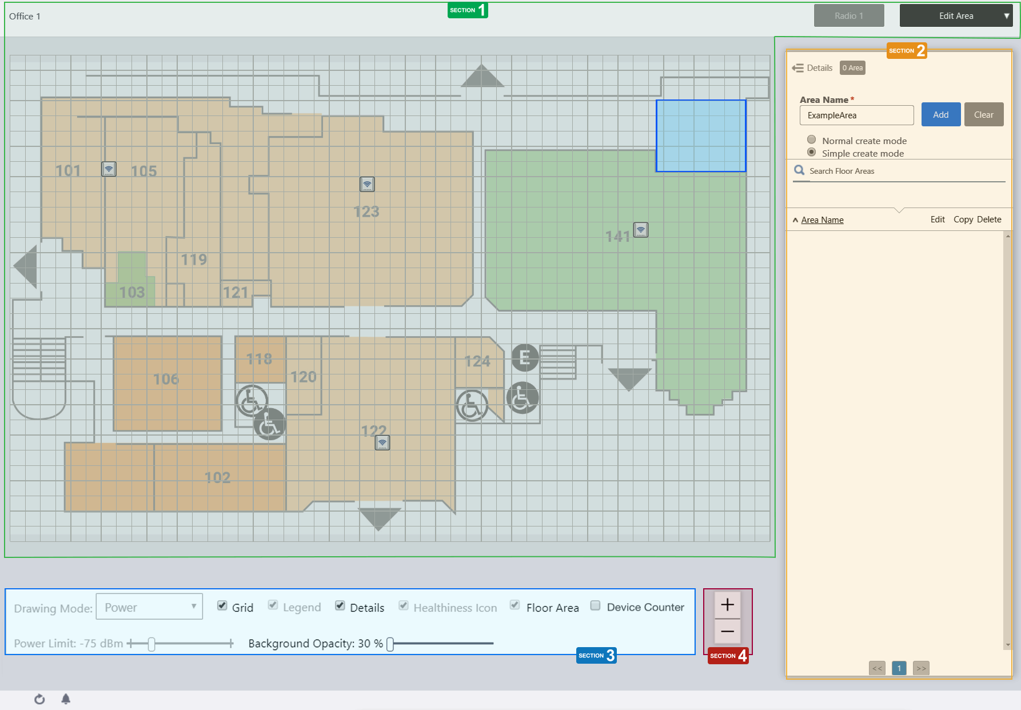The width and height of the screenshot is (1021, 710).
Task: Open the Drawing Mode Power dropdown
Action: (149, 607)
